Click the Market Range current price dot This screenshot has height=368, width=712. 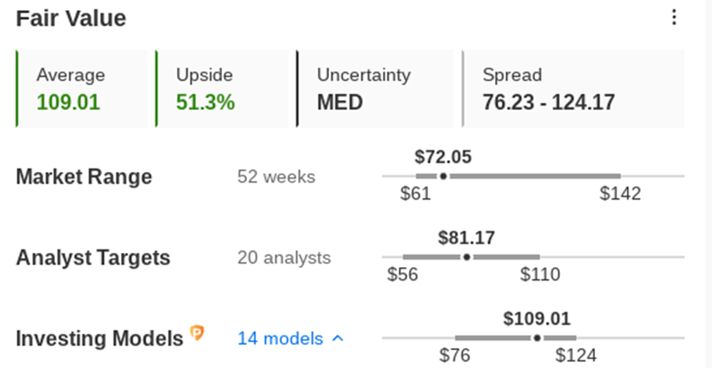(x=443, y=176)
